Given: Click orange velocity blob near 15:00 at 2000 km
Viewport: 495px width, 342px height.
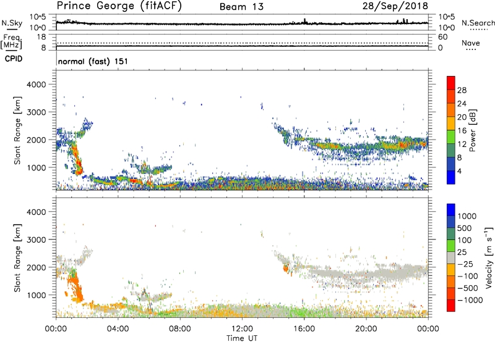Looking at the screenshot, I should [286, 269].
